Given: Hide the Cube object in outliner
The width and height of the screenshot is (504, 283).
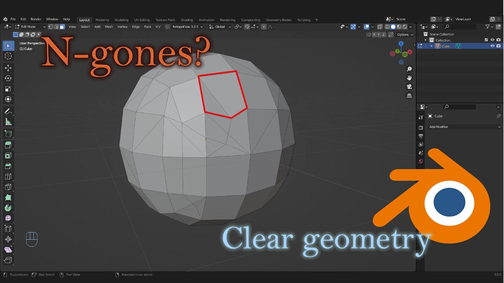Looking at the screenshot, I should click(x=492, y=46).
